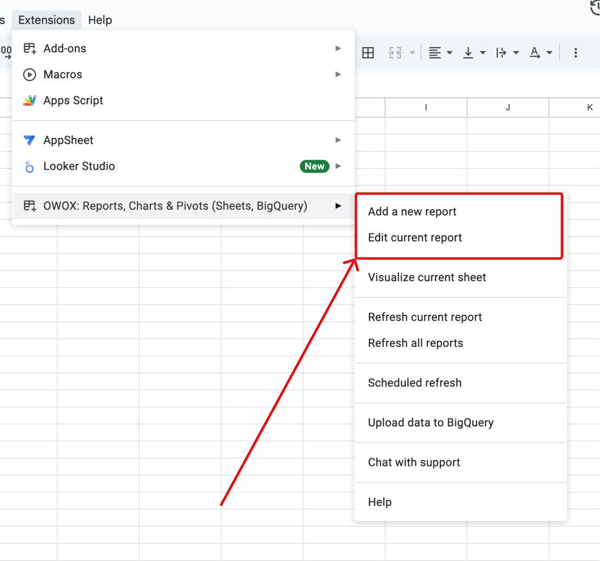This screenshot has width=600, height=561.
Task: Open the AppSheet submenu
Action: pos(183,141)
